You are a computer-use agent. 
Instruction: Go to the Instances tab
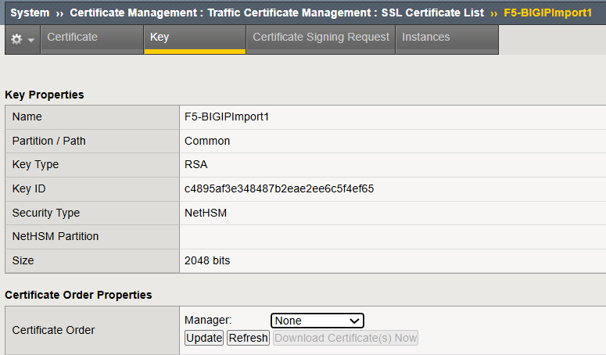point(447,39)
